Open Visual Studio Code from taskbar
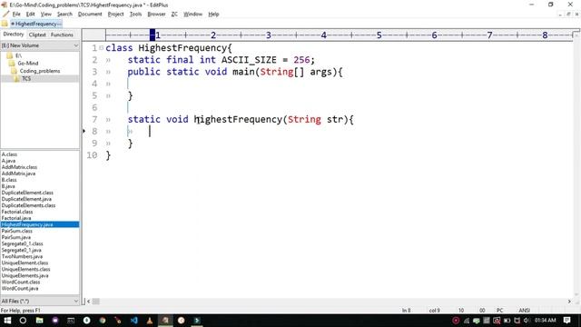The image size is (581, 327). coord(134,321)
